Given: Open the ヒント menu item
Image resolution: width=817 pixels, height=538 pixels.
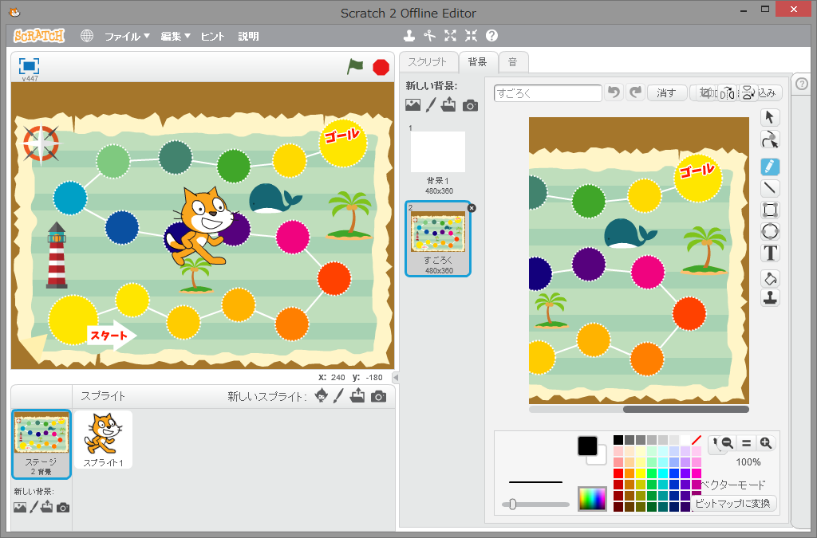Looking at the screenshot, I should [212, 36].
